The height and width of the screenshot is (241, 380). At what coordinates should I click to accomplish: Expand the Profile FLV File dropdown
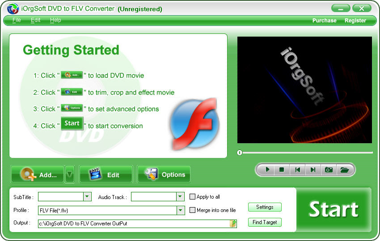click(x=180, y=210)
